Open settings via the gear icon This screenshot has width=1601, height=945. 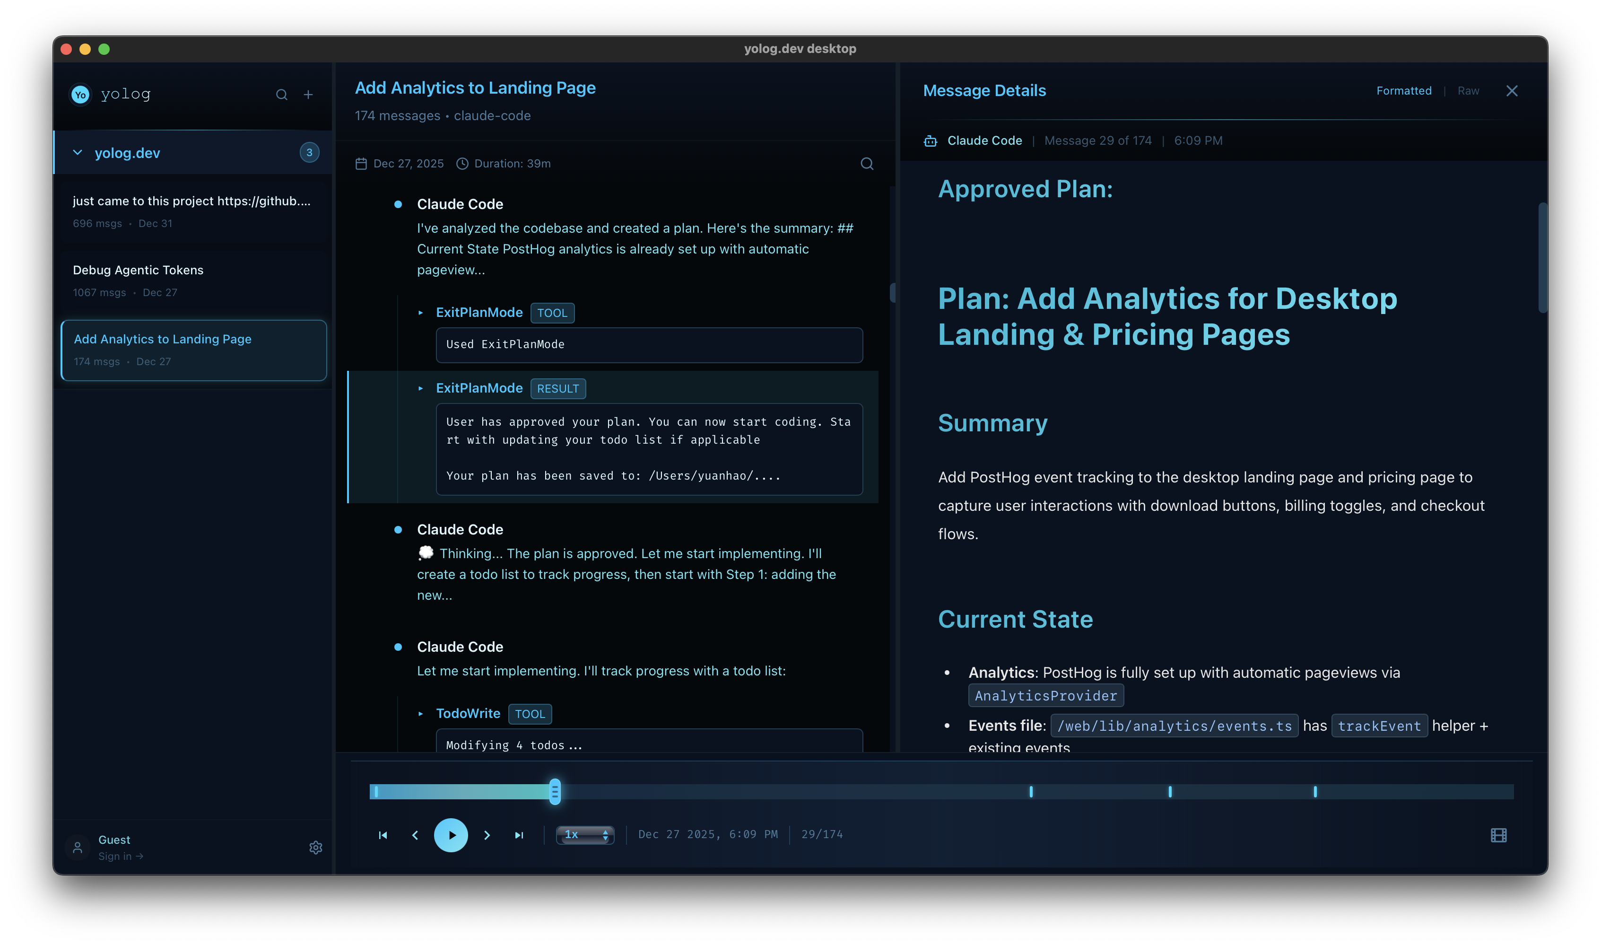click(316, 848)
